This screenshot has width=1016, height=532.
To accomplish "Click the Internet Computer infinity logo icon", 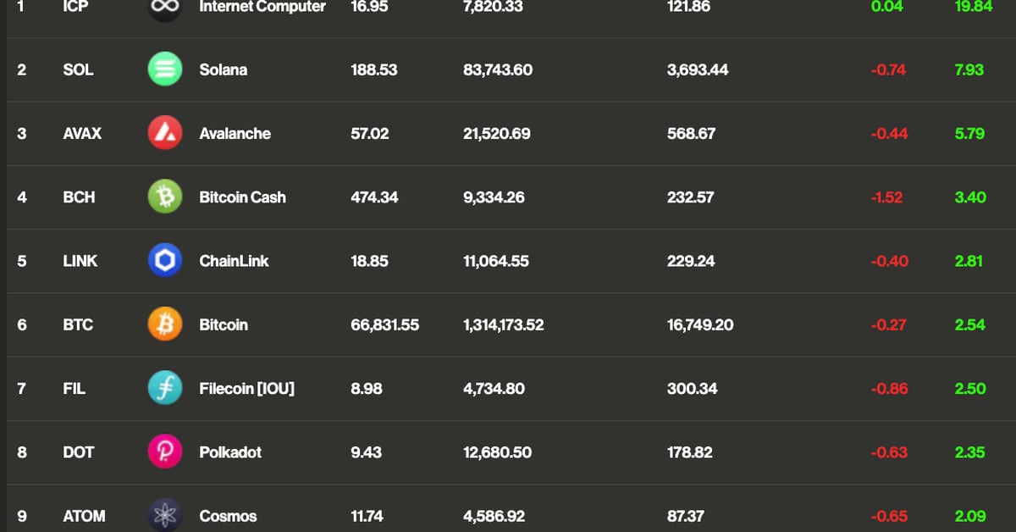I will [x=164, y=8].
